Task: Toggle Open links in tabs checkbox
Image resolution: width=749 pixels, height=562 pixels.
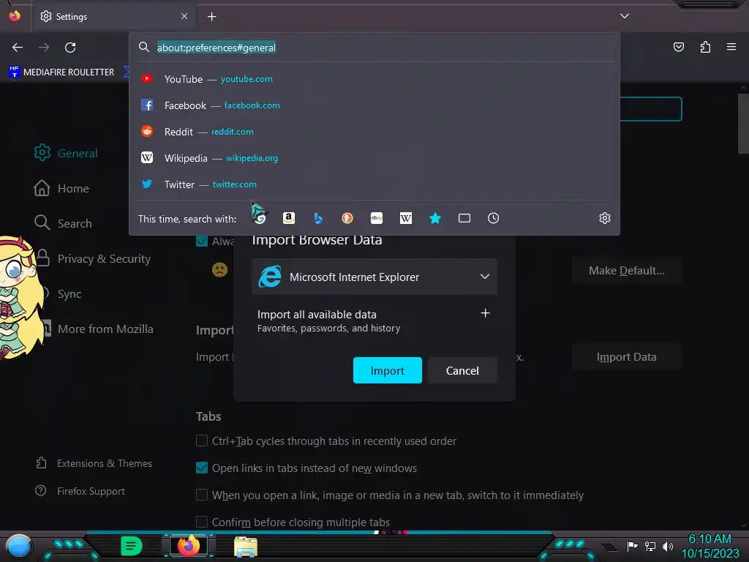Action: [x=202, y=468]
